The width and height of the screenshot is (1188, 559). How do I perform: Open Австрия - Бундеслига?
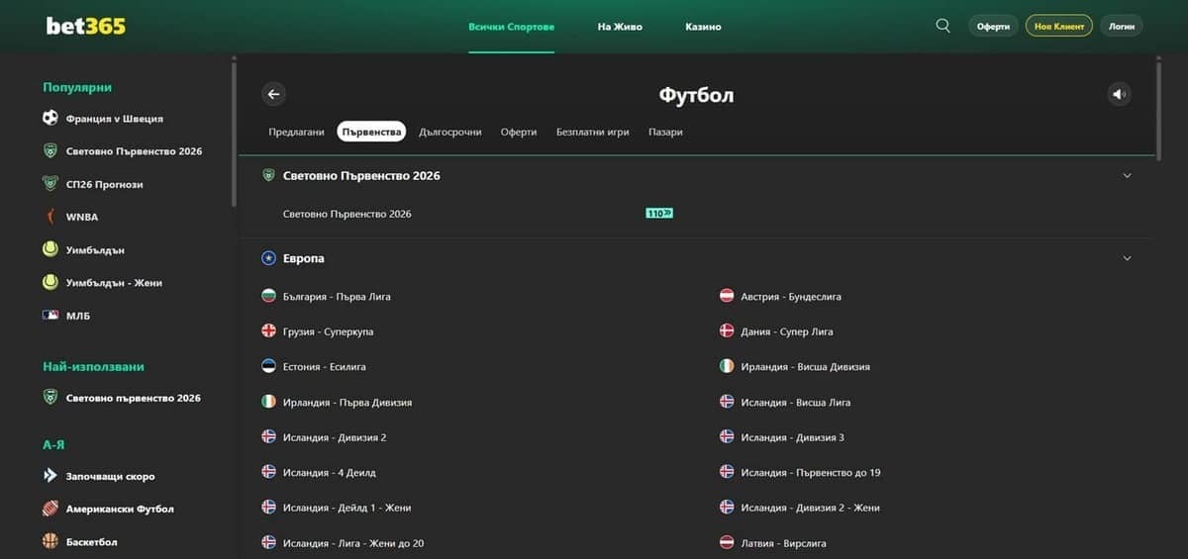[x=791, y=296]
